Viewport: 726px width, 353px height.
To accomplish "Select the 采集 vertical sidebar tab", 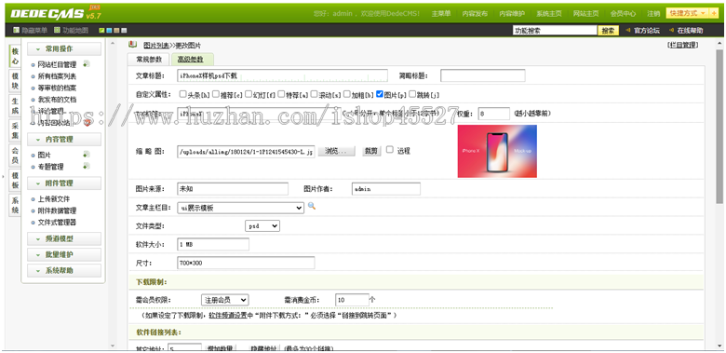I will pyautogui.click(x=15, y=130).
